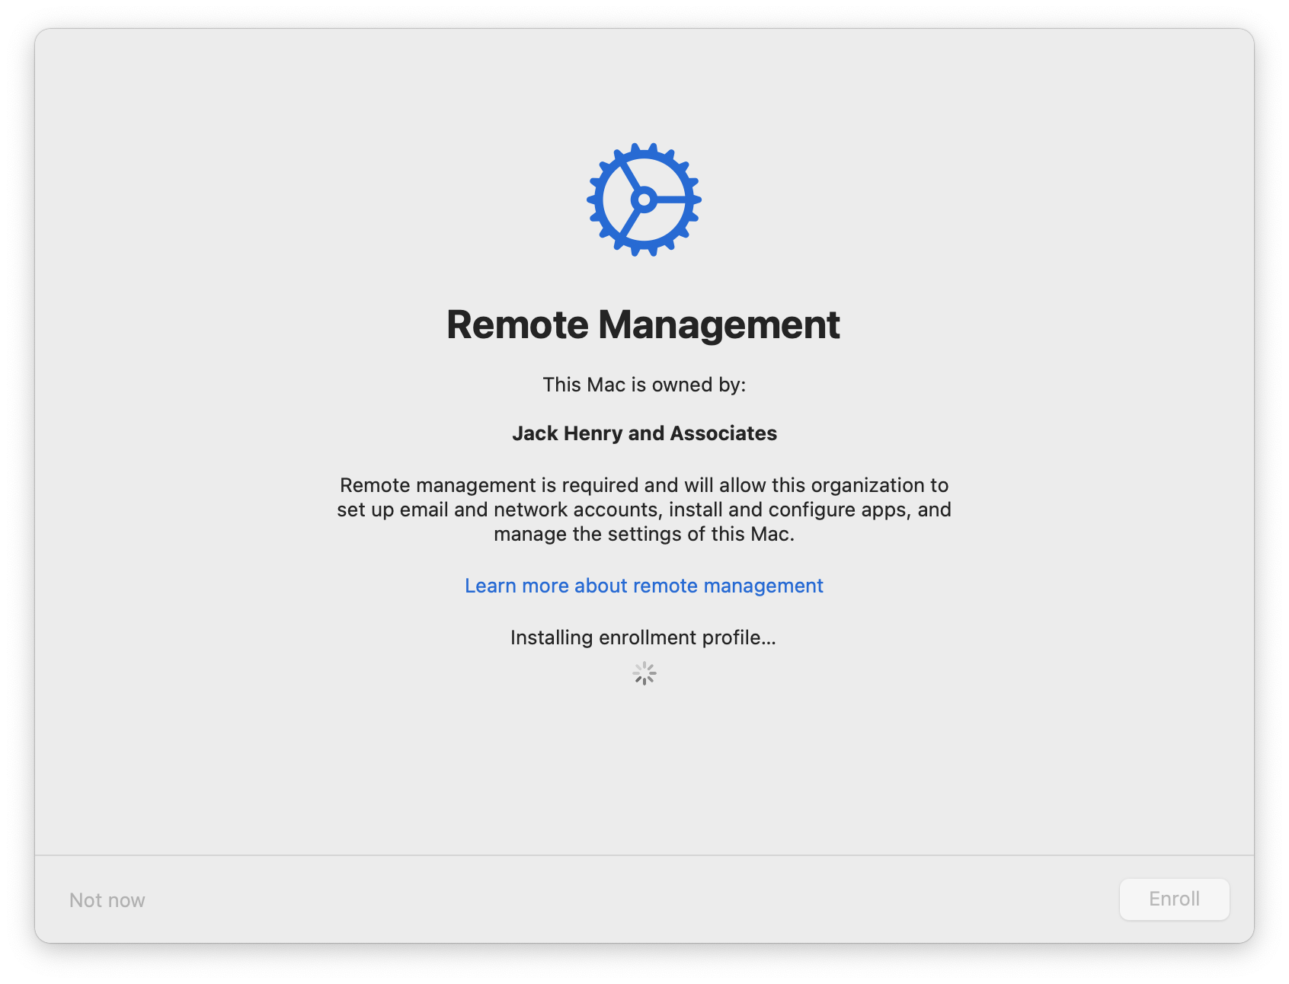The height and width of the screenshot is (984, 1289).
Task: Click the word Installing in status message
Action: 551,637
